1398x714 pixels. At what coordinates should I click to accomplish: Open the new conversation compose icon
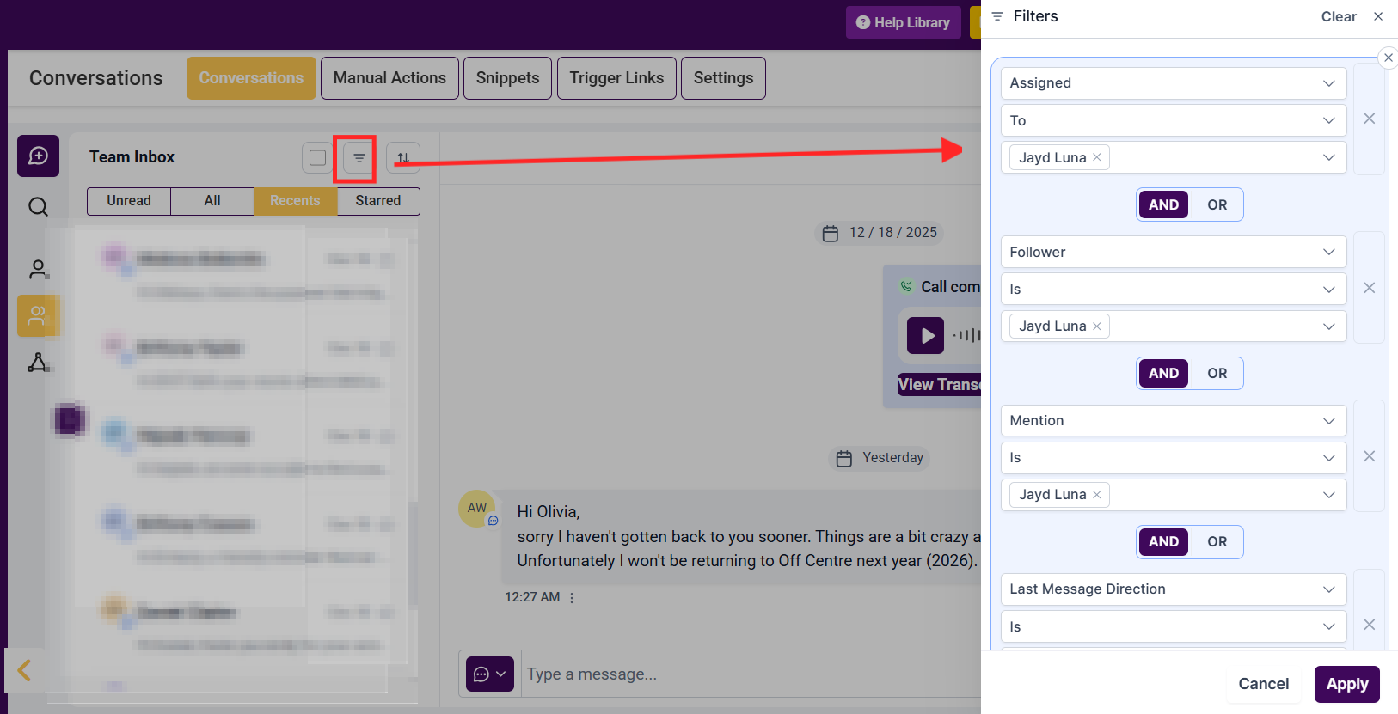38,156
